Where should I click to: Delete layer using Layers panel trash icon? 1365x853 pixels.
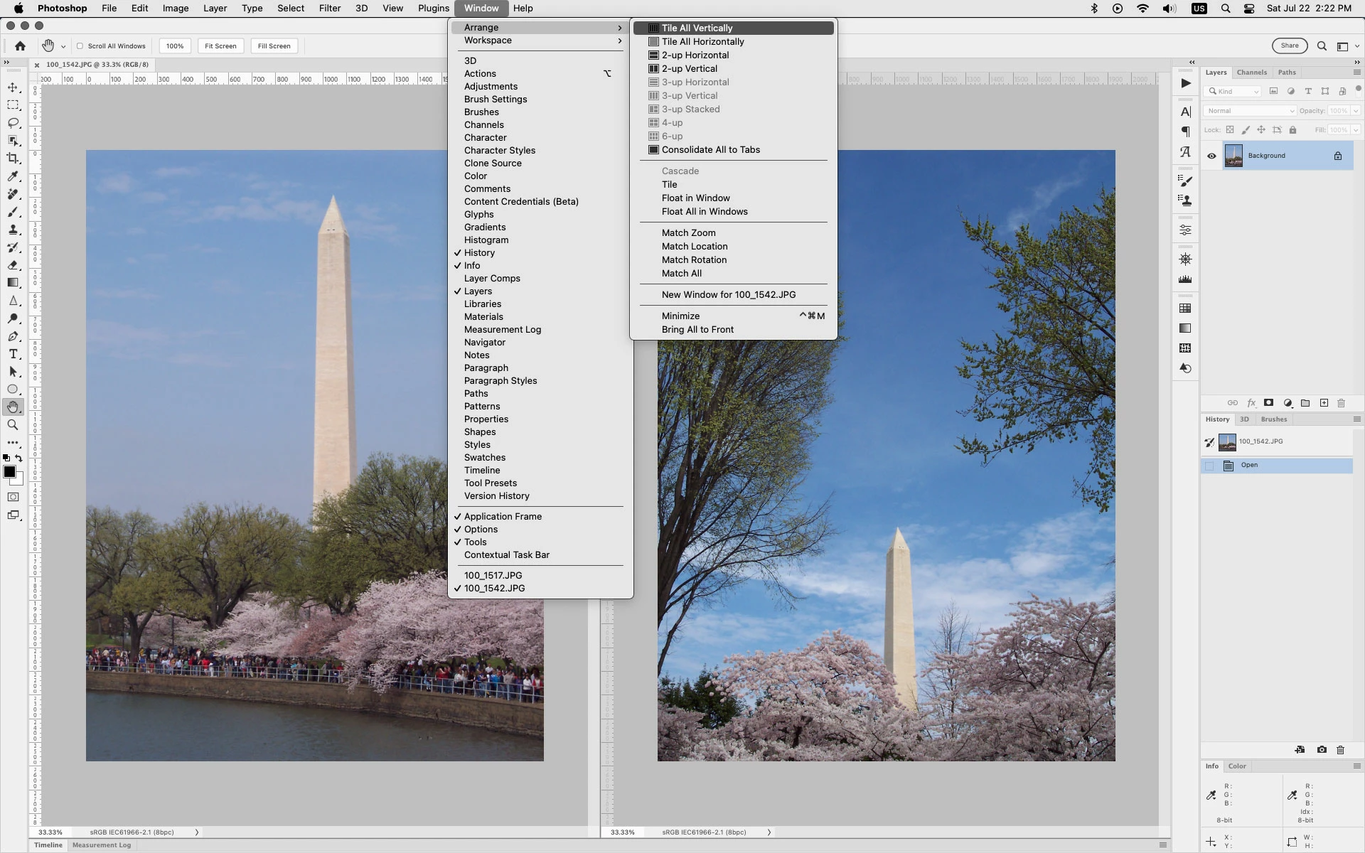[1341, 403]
